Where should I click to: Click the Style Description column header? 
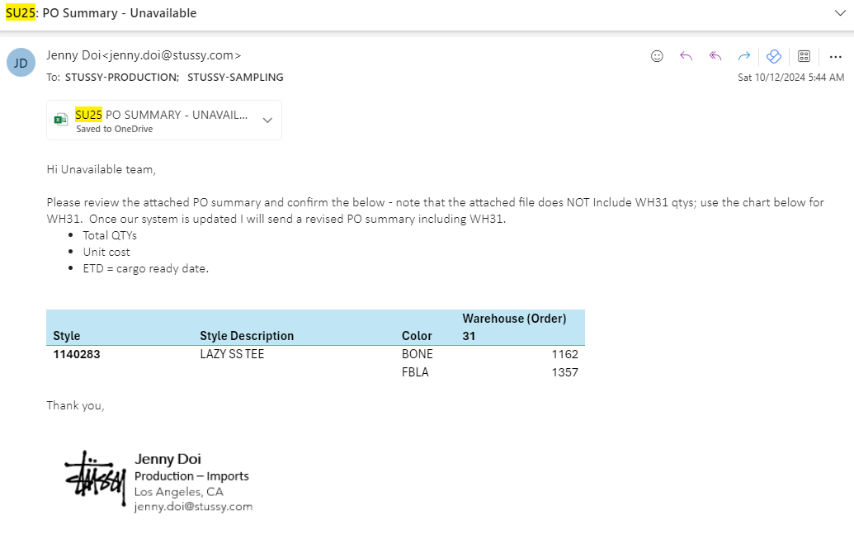pyautogui.click(x=247, y=336)
